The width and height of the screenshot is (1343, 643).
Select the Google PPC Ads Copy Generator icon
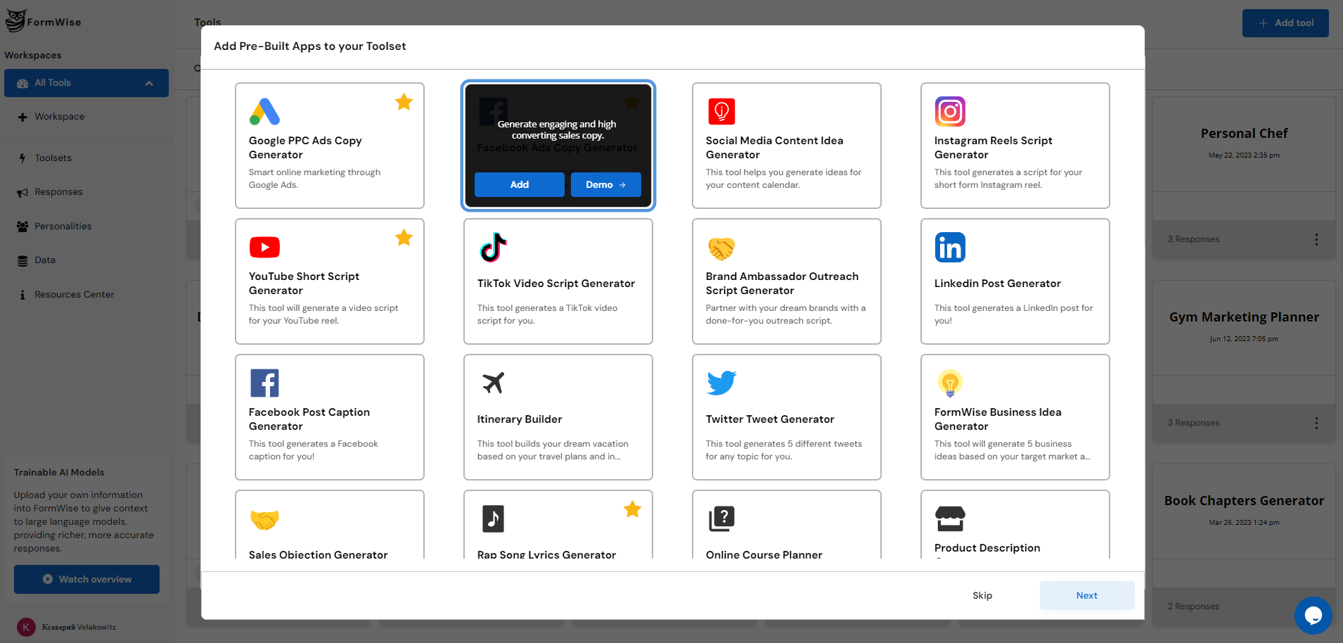tap(264, 110)
